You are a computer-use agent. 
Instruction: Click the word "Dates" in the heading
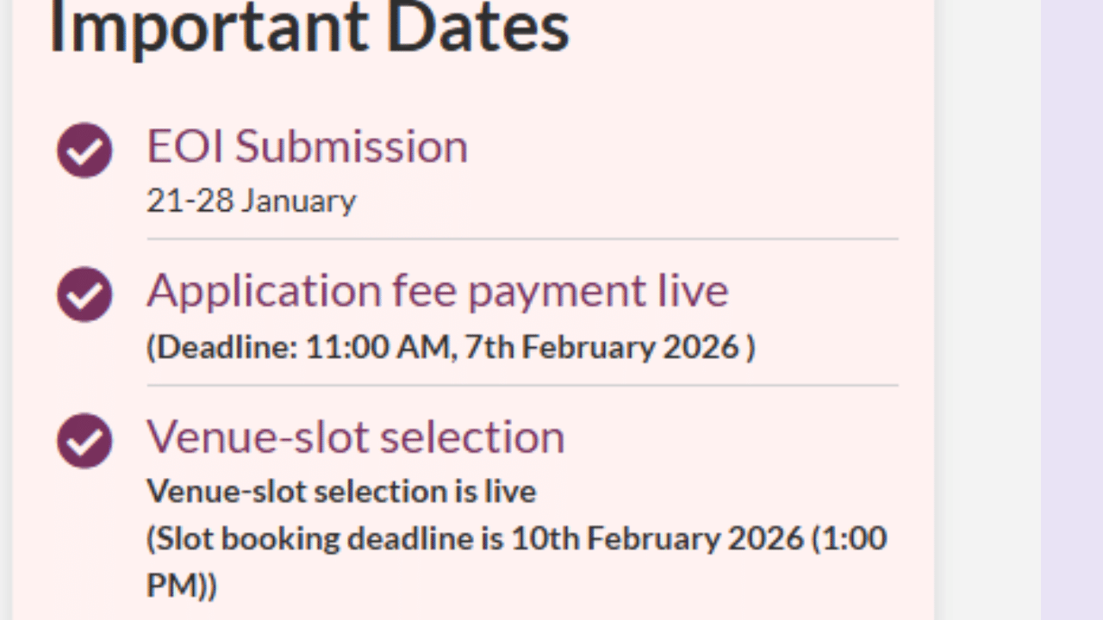[x=477, y=28]
